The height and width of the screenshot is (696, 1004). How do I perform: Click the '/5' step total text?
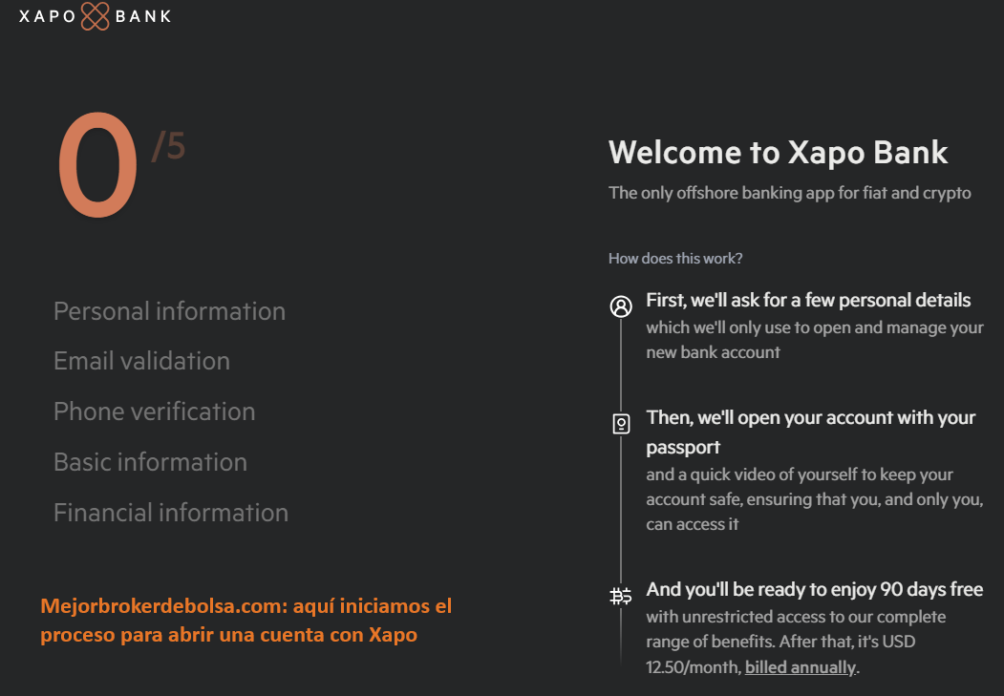click(x=168, y=146)
